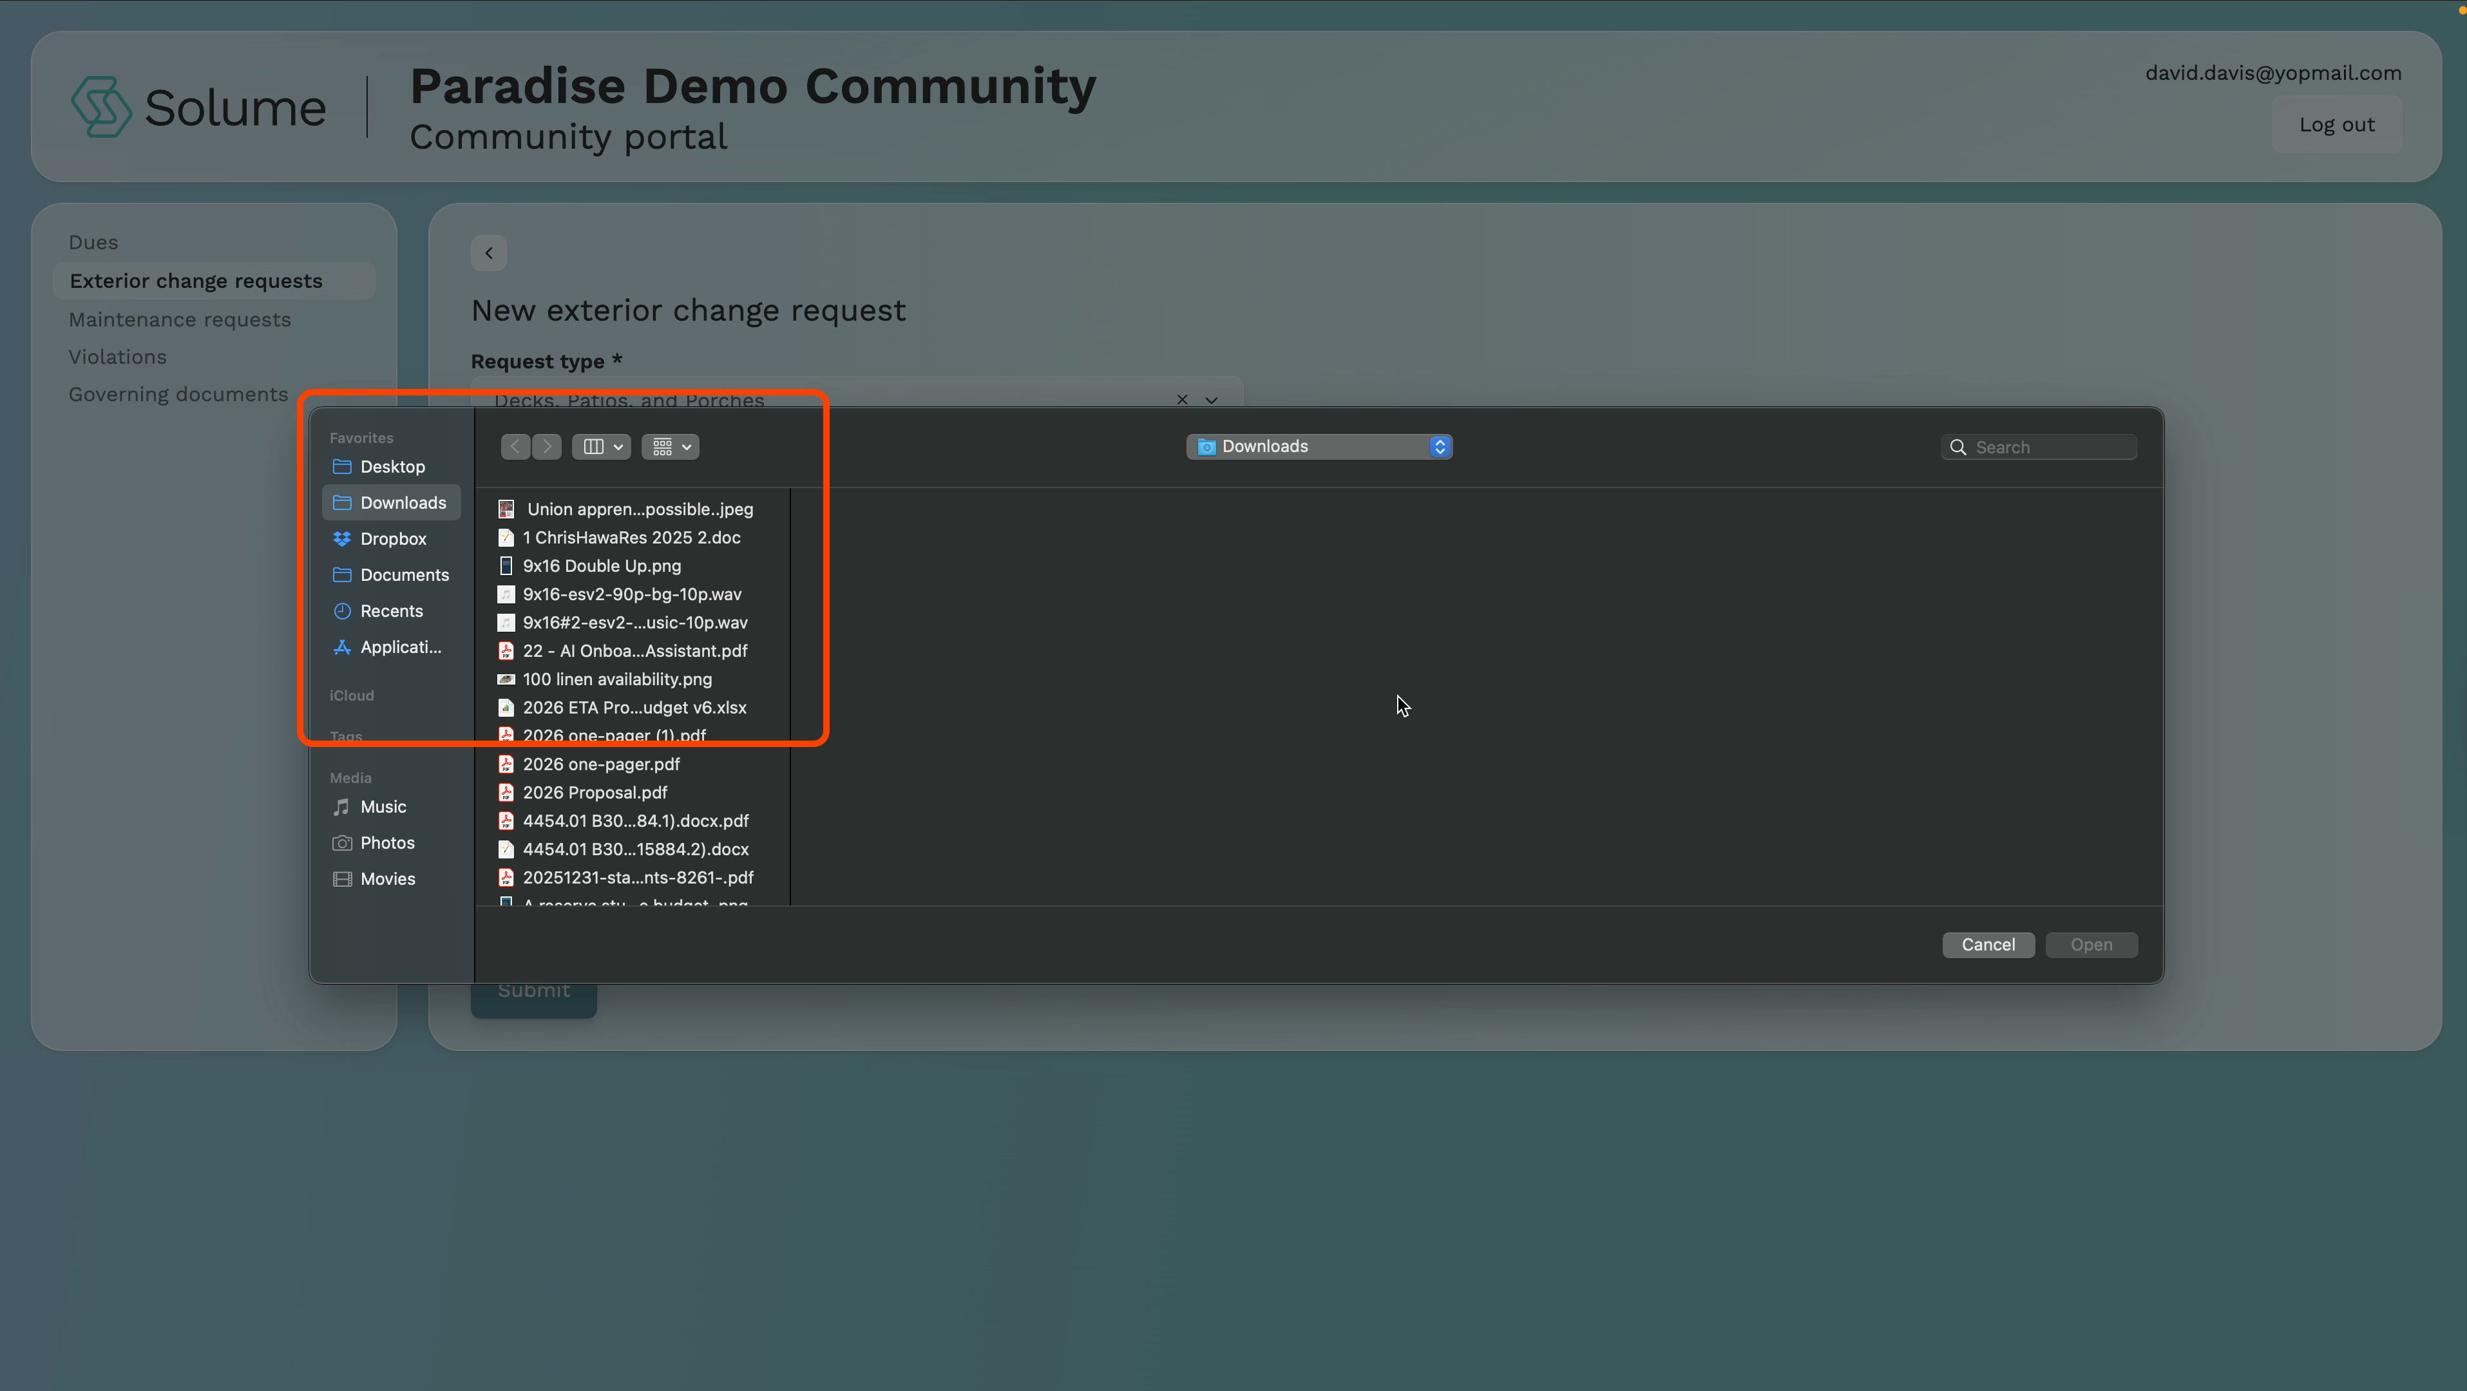Screen dimensions: 2467x1391
Task: Open the column view options dropdown
Action: point(602,446)
